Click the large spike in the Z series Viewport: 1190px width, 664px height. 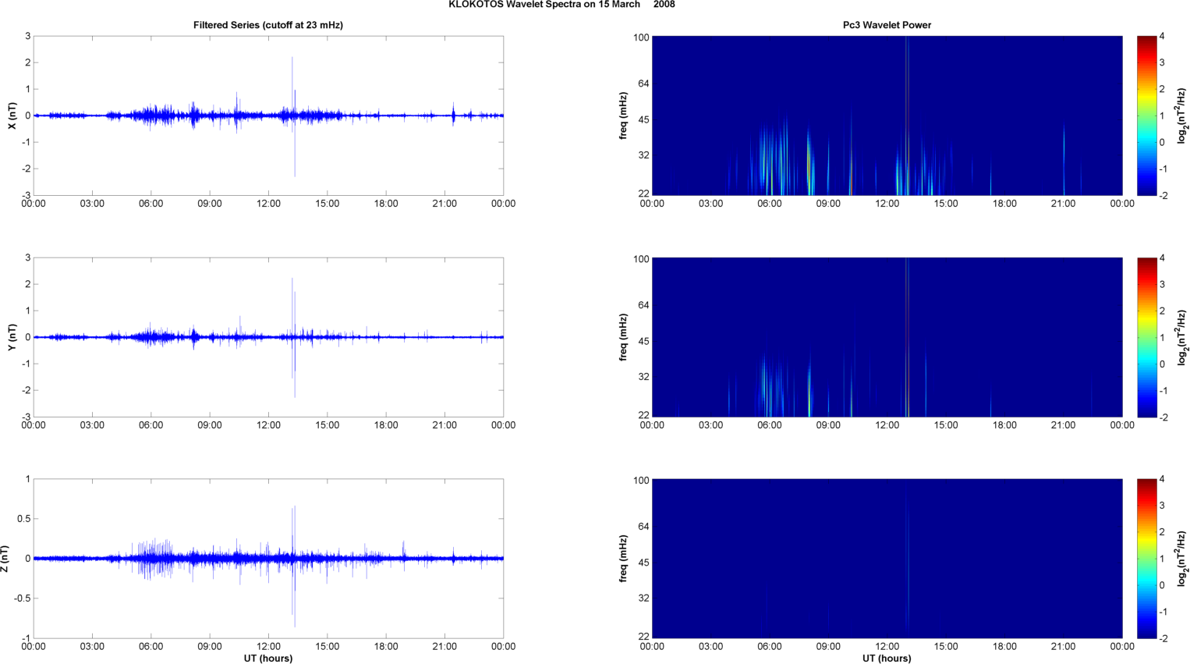[293, 531]
